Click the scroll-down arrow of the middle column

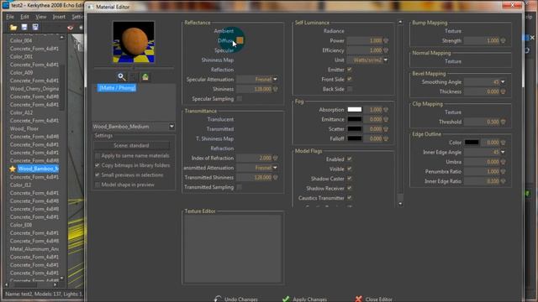[x=400, y=204]
